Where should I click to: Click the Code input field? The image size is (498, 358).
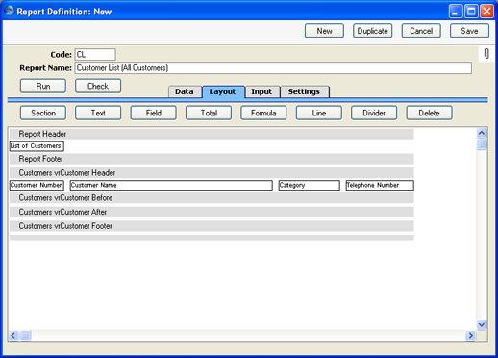click(x=95, y=54)
